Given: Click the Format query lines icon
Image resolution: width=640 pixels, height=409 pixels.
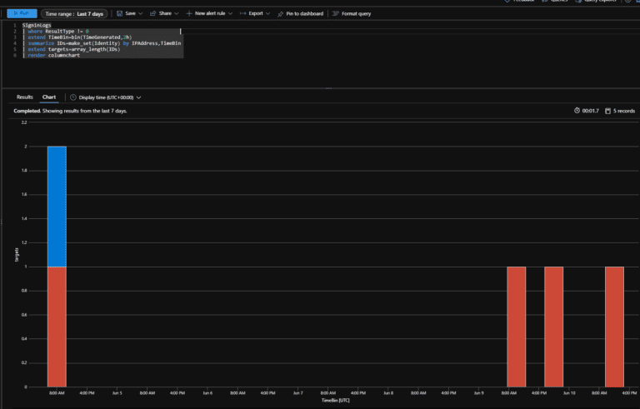Looking at the screenshot, I should tap(336, 13).
